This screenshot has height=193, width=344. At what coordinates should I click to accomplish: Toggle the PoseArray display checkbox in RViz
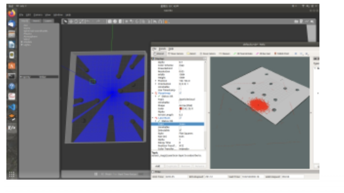click(x=180, y=93)
